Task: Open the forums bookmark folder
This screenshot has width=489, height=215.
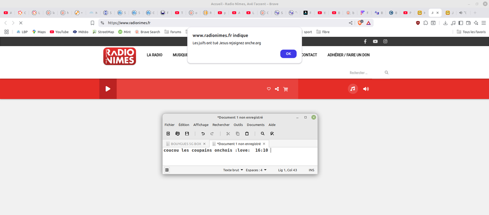Action: pyautogui.click(x=173, y=32)
